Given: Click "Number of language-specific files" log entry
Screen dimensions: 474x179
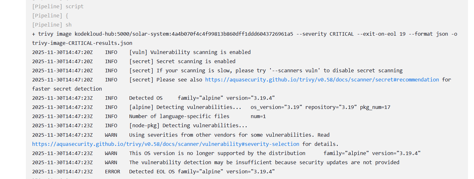Looking at the screenshot, I should coord(179,116).
